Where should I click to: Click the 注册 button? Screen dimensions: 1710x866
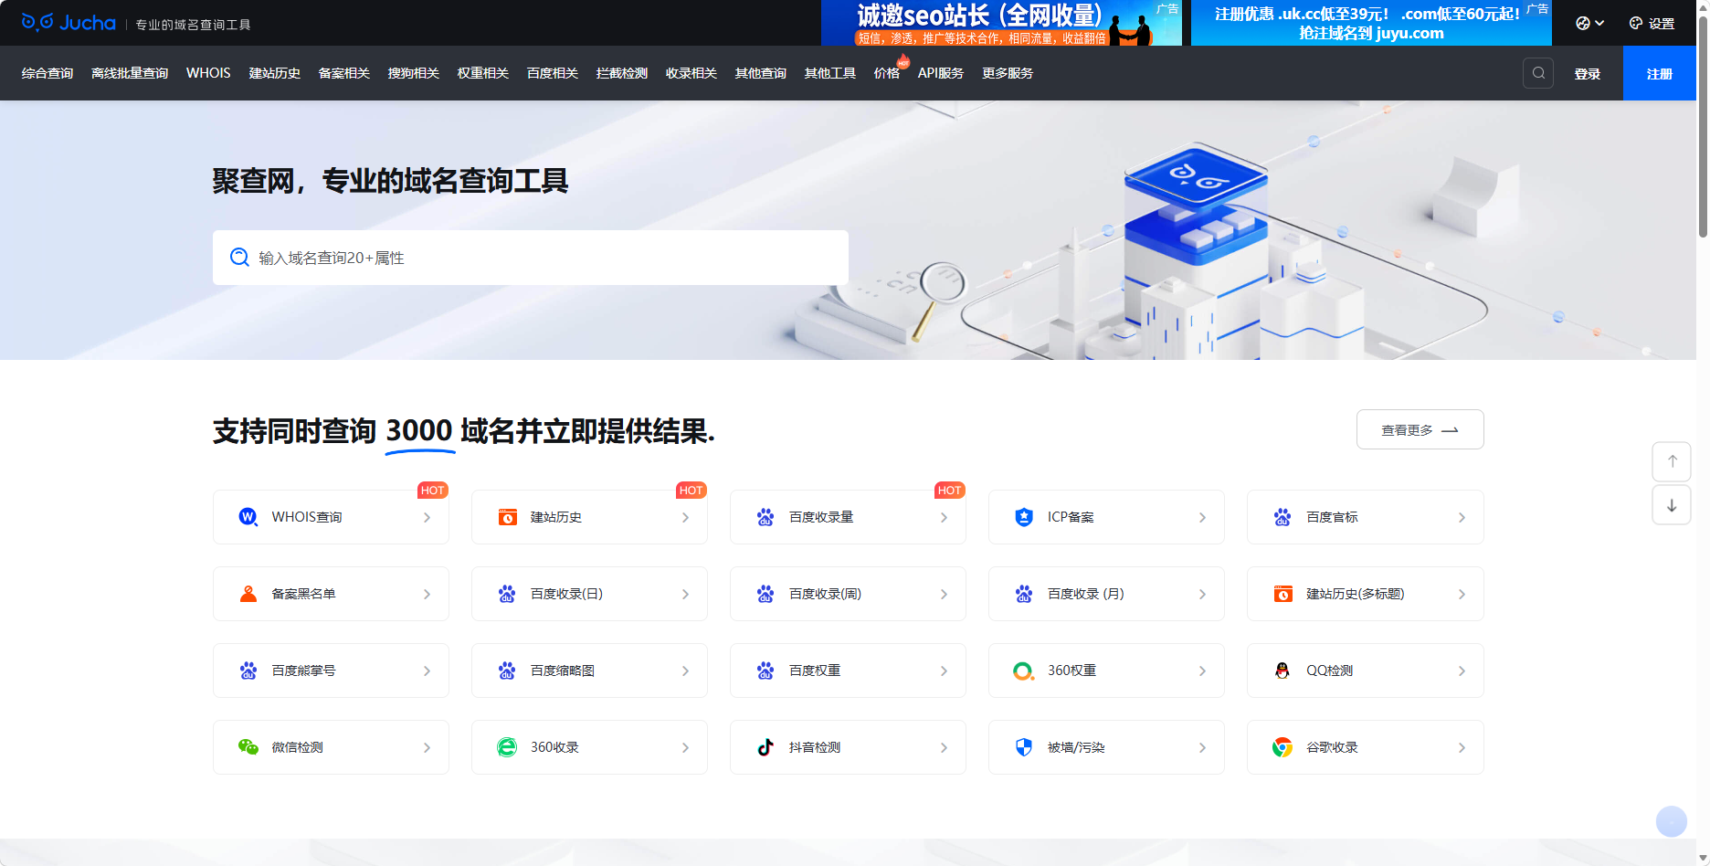click(1659, 73)
